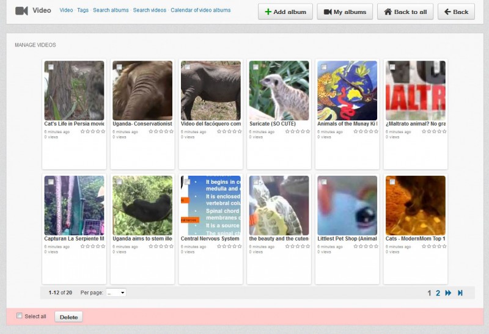Open the ¿Maltrato animal? video thumbnail
Viewport: 489px width, 334px height.
point(416,90)
